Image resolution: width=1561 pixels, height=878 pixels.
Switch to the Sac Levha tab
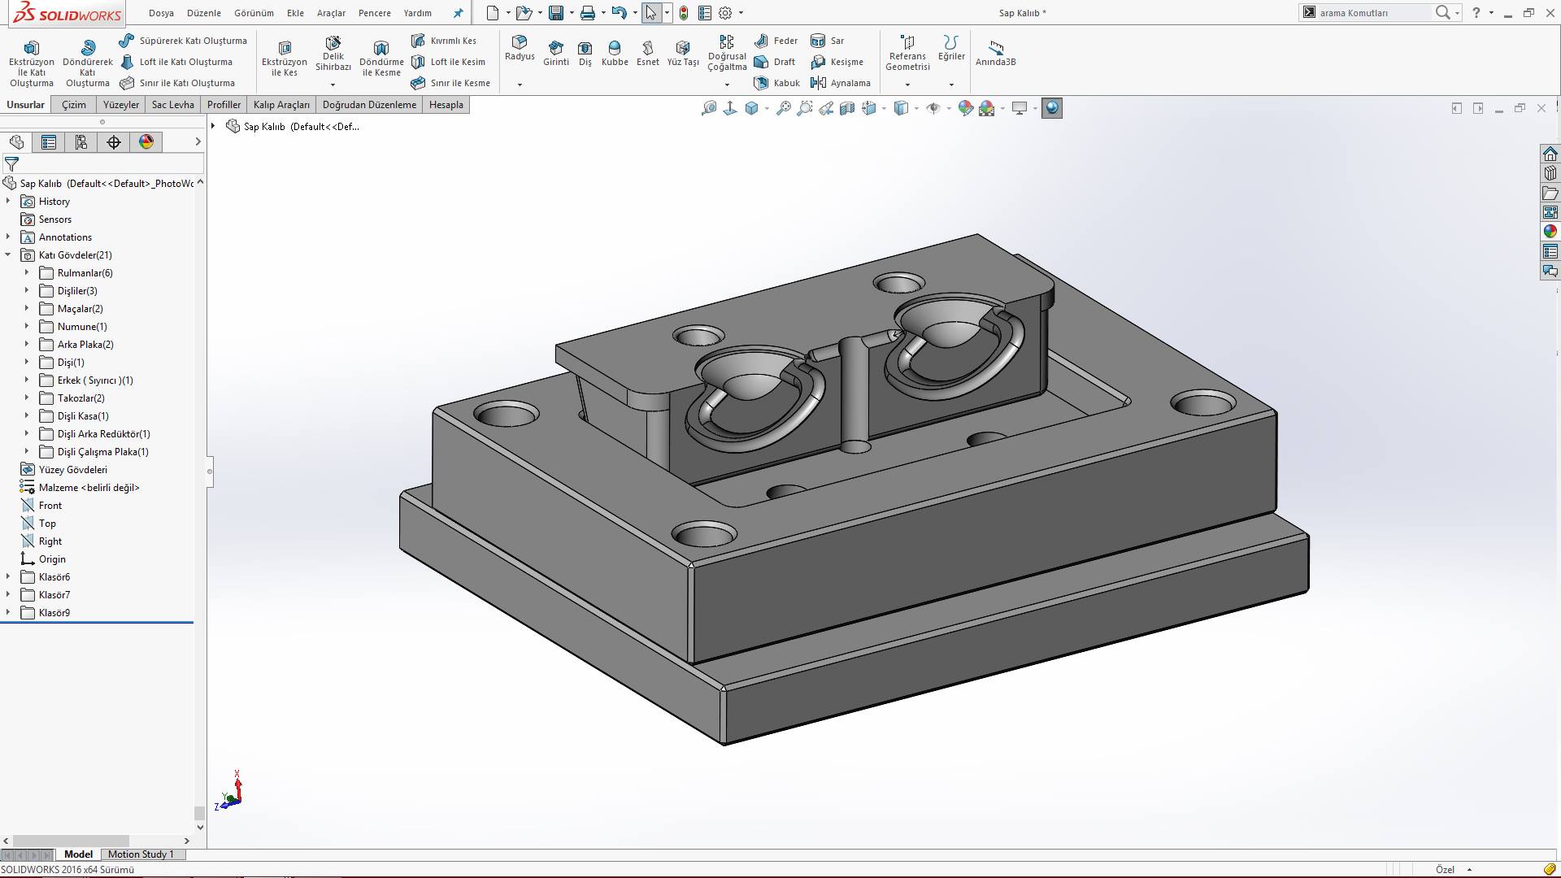pos(173,105)
